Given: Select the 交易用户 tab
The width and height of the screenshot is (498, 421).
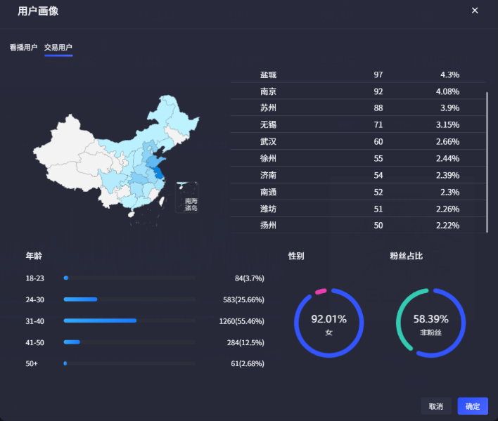Looking at the screenshot, I should point(58,48).
